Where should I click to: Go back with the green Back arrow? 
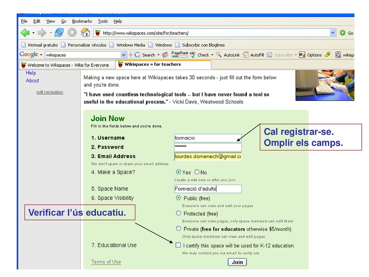point(25,33)
